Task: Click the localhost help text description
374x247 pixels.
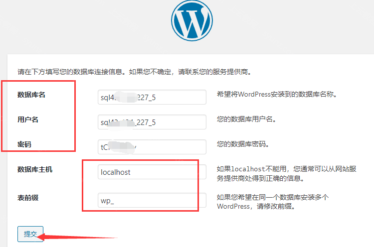Action: point(286,174)
